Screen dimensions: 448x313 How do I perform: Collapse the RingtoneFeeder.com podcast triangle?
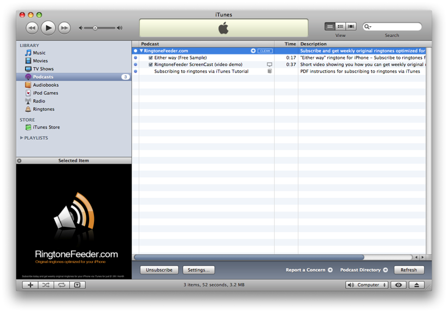(x=141, y=51)
